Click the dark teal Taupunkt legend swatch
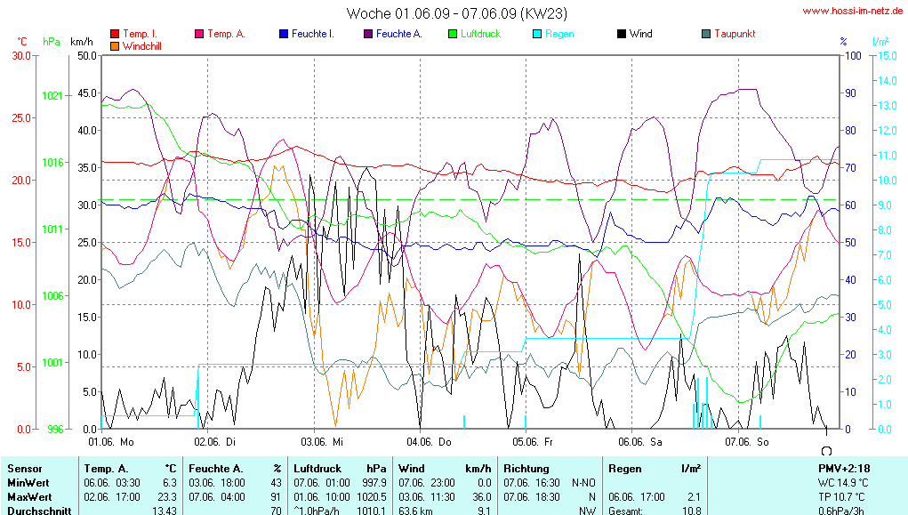The height and width of the screenshot is (515, 908). 706,34
